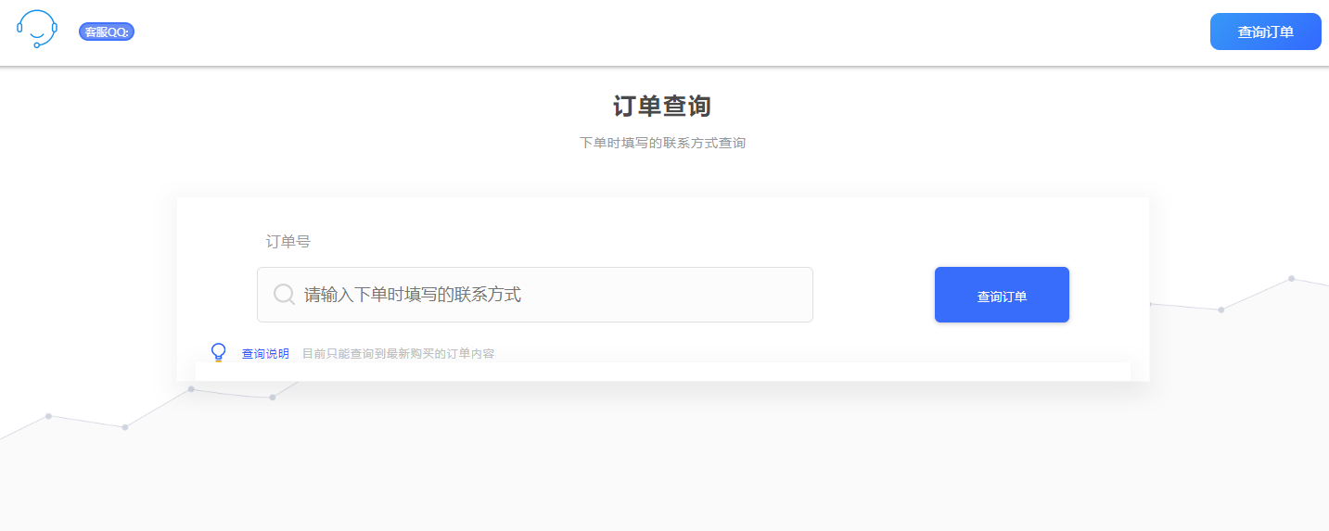Viewport: 1329px width, 531px height.
Task: Click the graph dot beneath the 查询说明 label
Action: [272, 398]
